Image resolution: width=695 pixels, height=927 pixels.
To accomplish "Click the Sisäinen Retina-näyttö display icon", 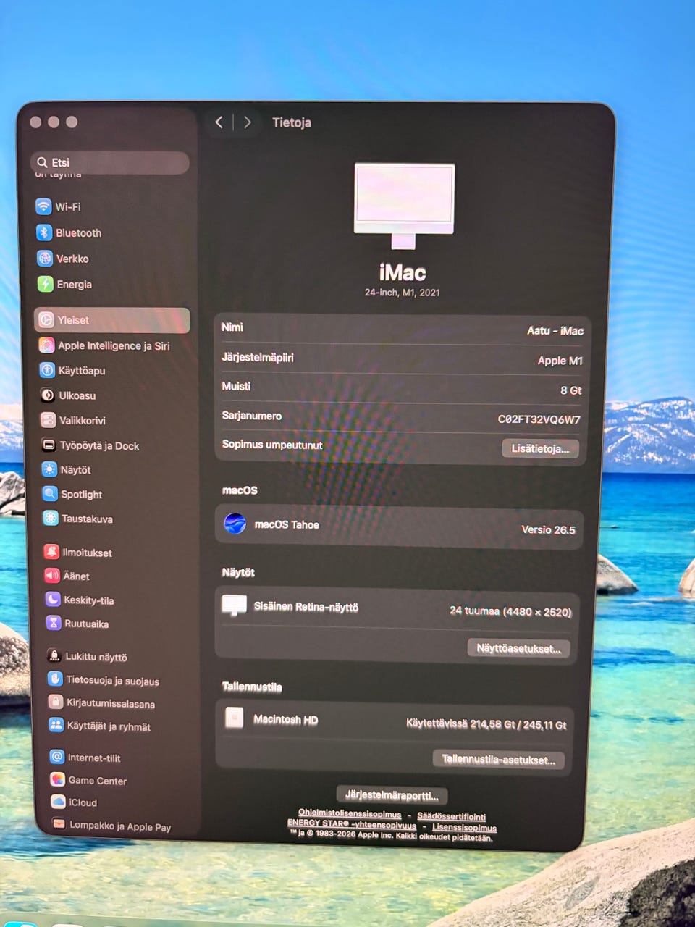I will point(234,605).
